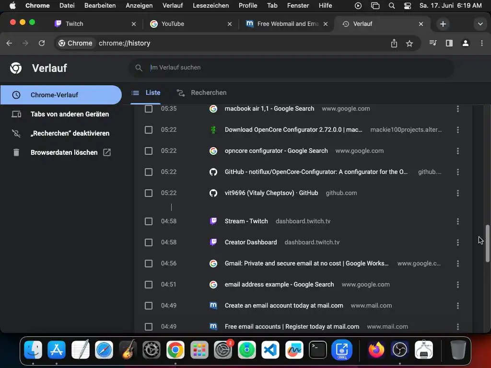Select the Liste view tab
The image size is (491, 368).
(146, 93)
